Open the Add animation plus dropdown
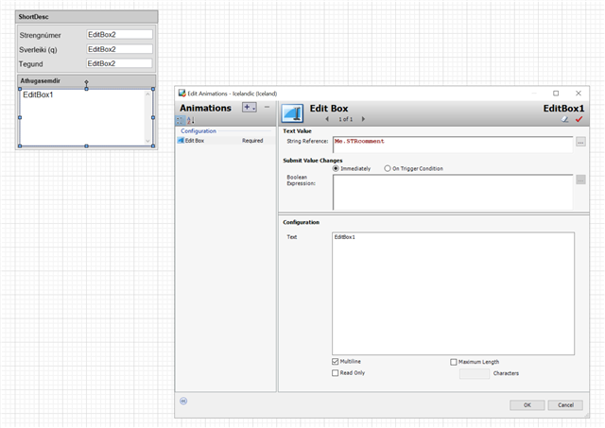 (x=250, y=107)
